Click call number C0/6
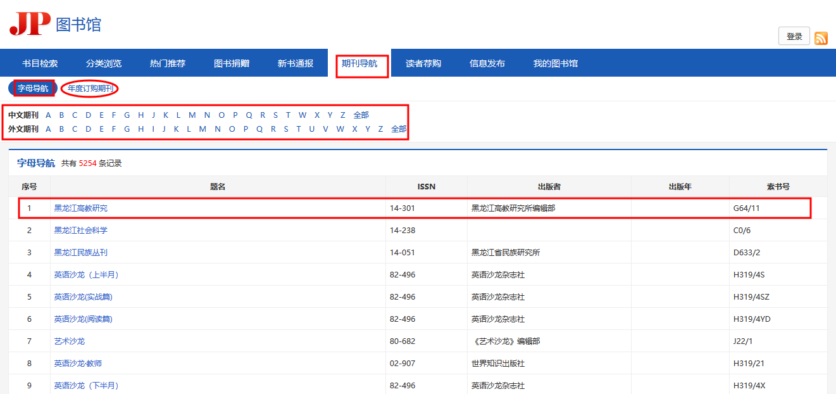The height and width of the screenshot is (394, 836). [742, 231]
